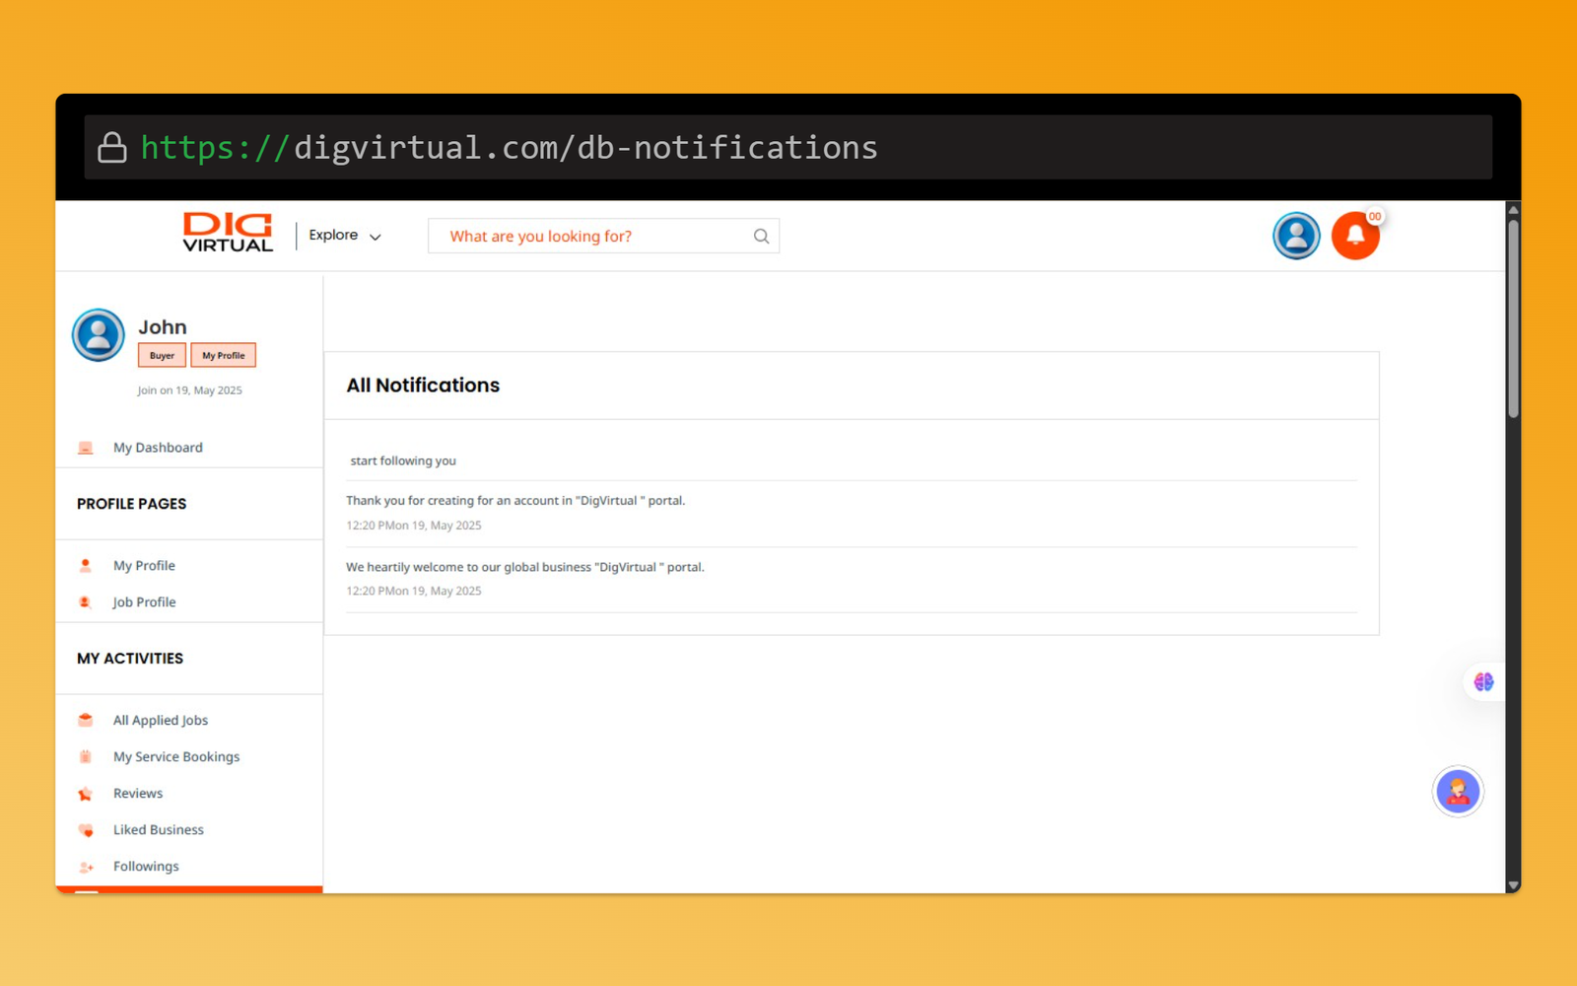Image resolution: width=1577 pixels, height=986 pixels.
Task: Click the brain assistant widget icon
Action: pyautogui.click(x=1483, y=681)
